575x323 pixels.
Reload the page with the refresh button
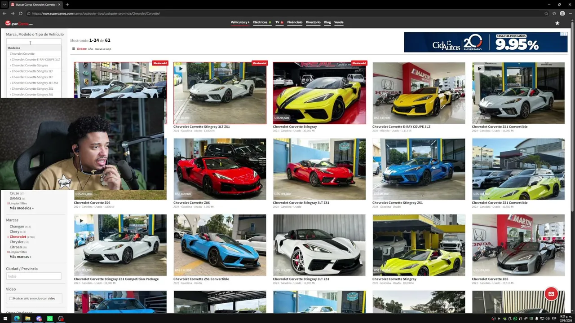pos(21,13)
